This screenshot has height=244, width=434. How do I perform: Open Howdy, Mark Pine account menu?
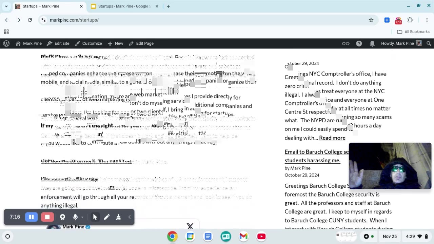pyautogui.click(x=401, y=43)
